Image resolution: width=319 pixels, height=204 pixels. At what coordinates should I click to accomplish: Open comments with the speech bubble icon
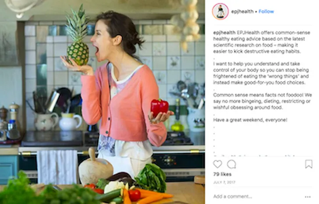(x=231, y=164)
